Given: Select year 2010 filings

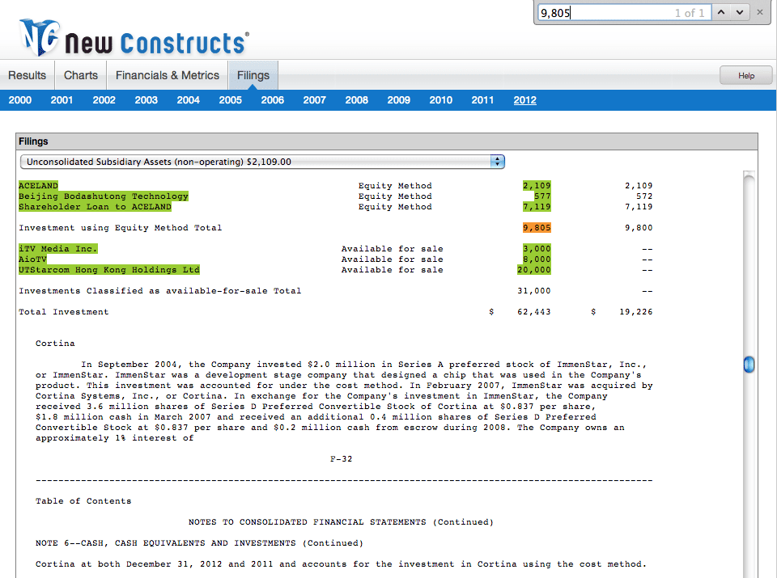Looking at the screenshot, I should pos(441,100).
